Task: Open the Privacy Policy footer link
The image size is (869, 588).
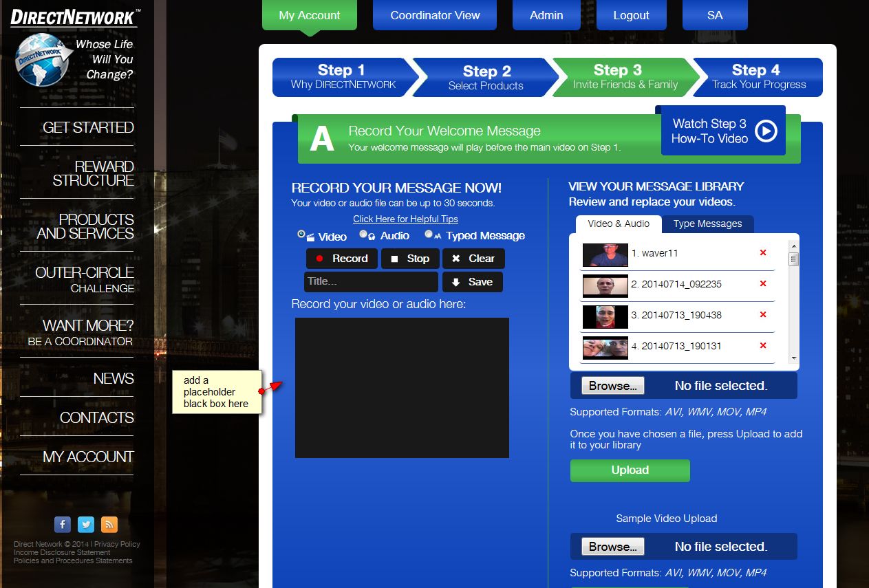Action: click(117, 544)
